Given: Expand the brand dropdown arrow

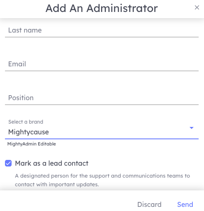Looking at the screenshot, I should click(x=192, y=128).
